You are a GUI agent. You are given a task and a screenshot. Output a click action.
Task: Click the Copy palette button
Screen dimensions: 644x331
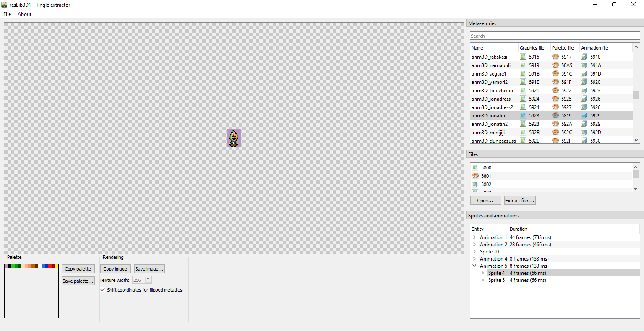78,269
